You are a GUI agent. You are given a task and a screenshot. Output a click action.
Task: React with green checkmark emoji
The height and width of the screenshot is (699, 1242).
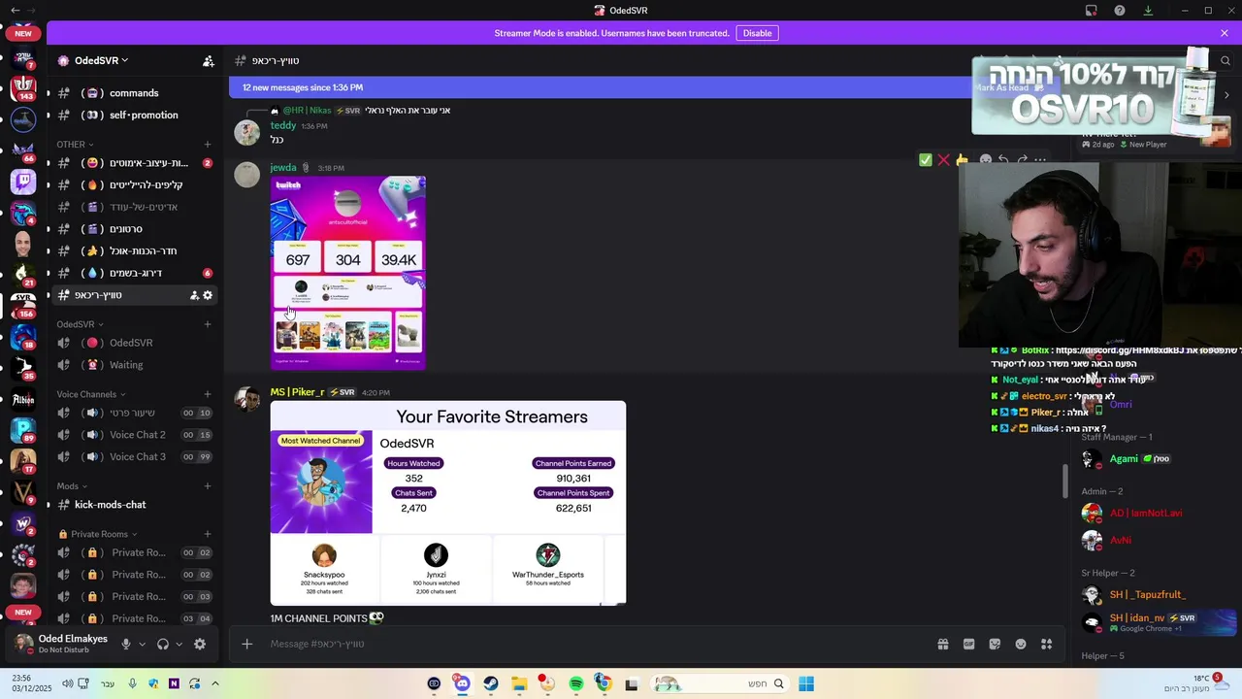click(926, 159)
